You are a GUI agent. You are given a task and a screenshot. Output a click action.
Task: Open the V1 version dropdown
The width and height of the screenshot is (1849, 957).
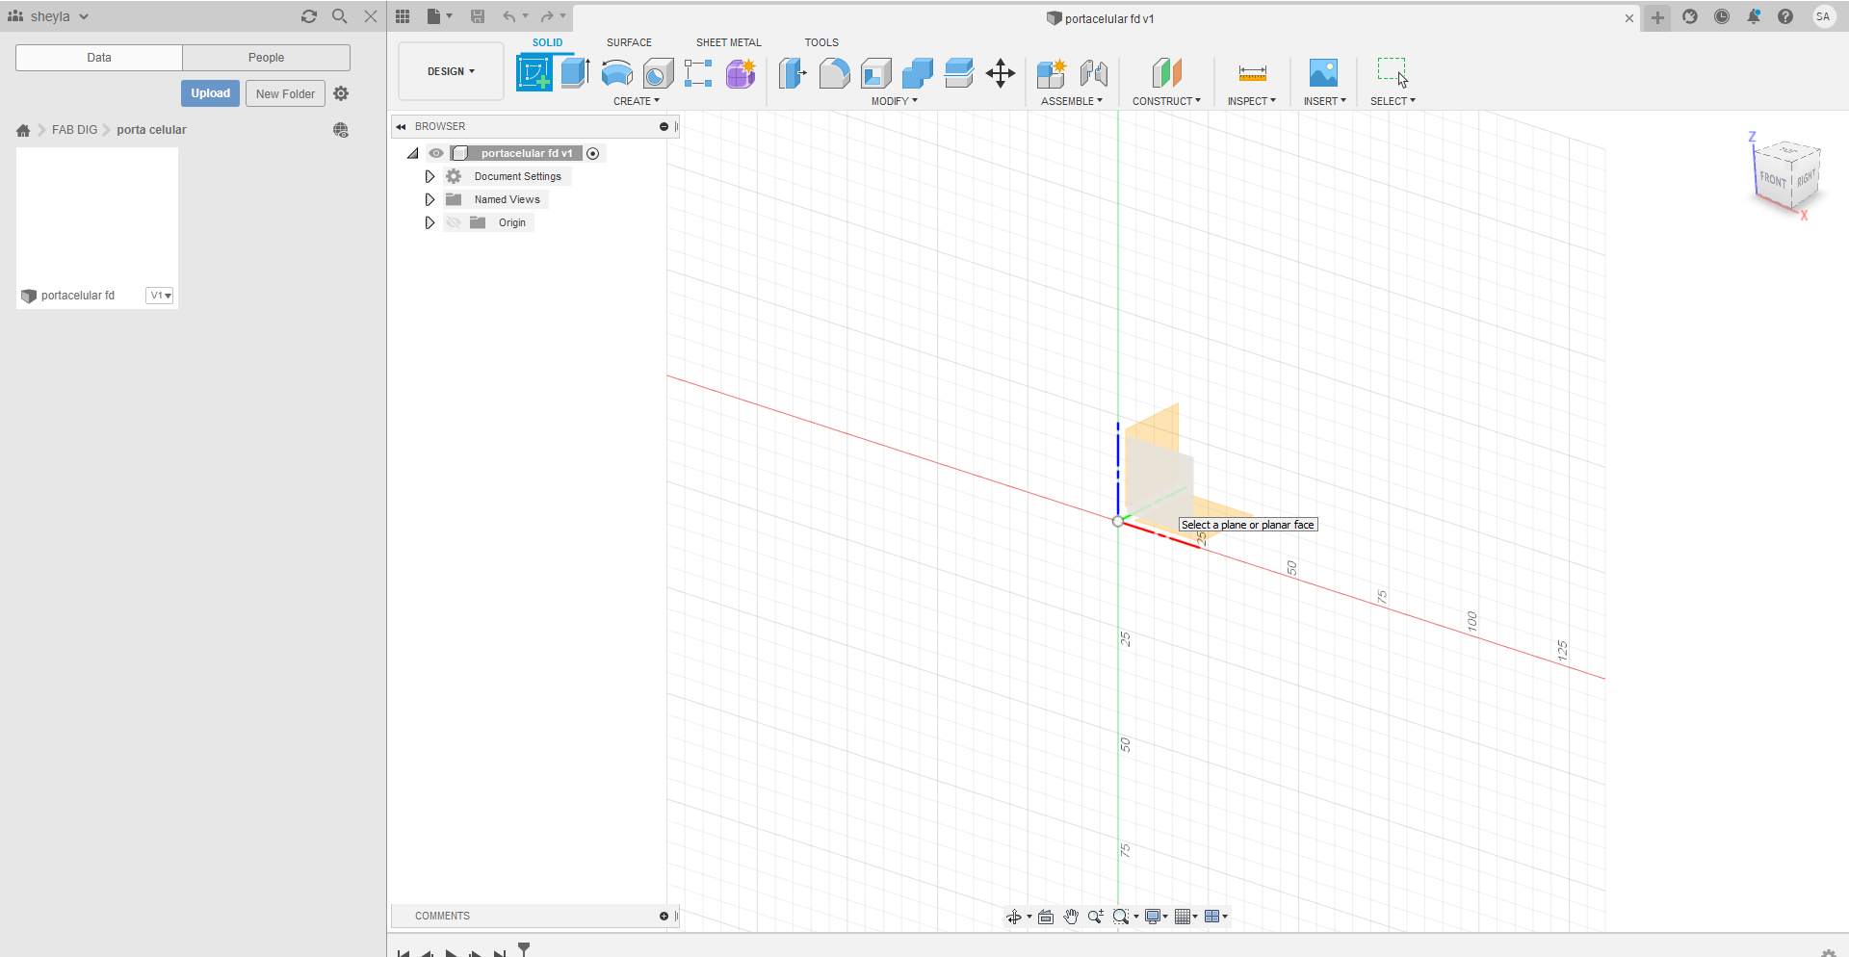pyautogui.click(x=160, y=296)
